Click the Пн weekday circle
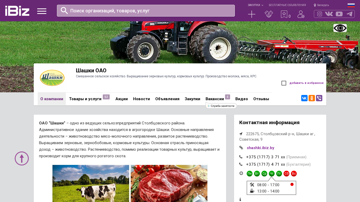 coord(250,174)
